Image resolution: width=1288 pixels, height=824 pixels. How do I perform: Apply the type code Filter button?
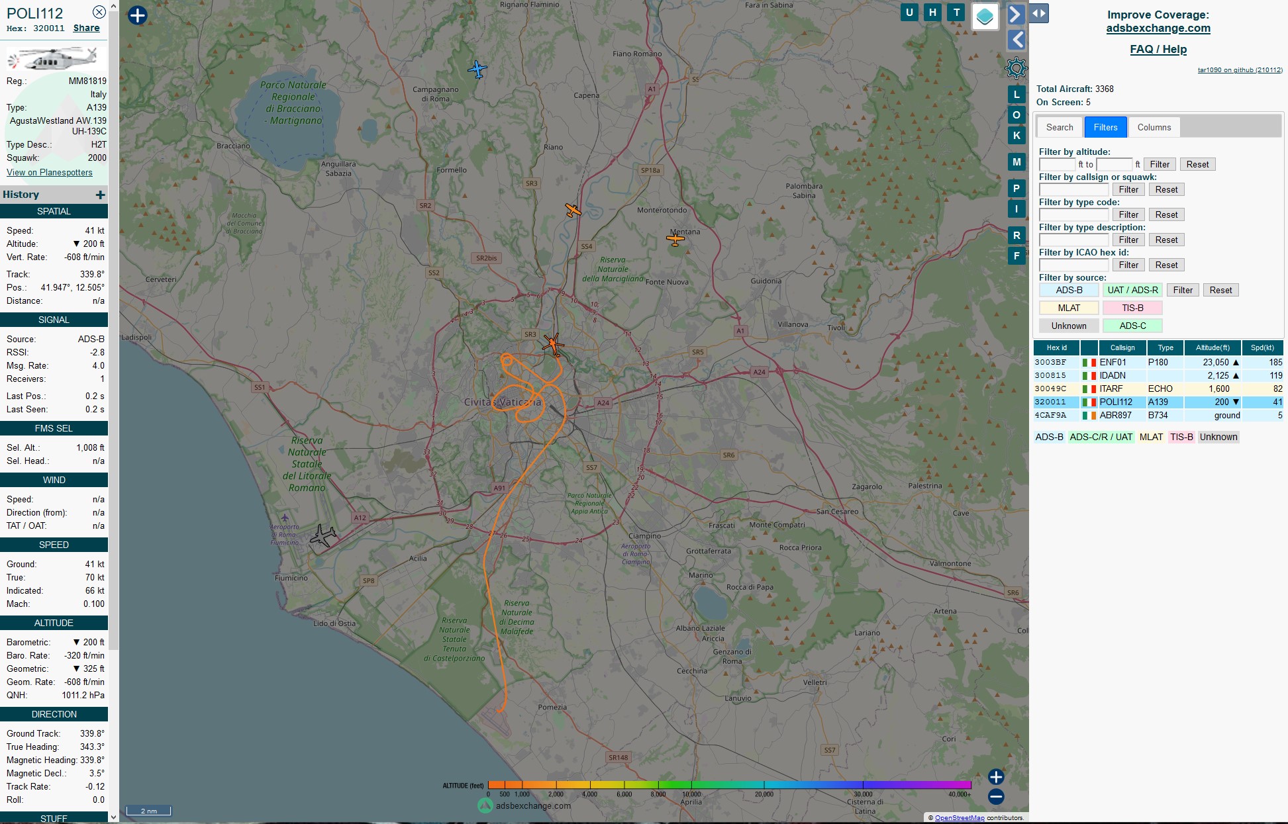[x=1128, y=214]
